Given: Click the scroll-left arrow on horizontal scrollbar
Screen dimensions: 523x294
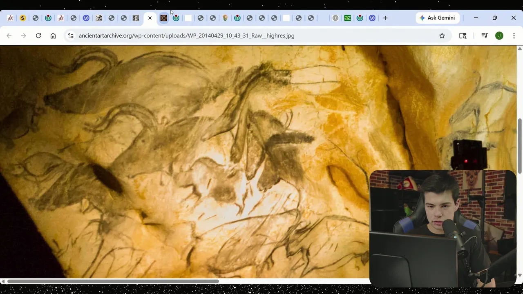Looking at the screenshot, I should click(x=3, y=281).
